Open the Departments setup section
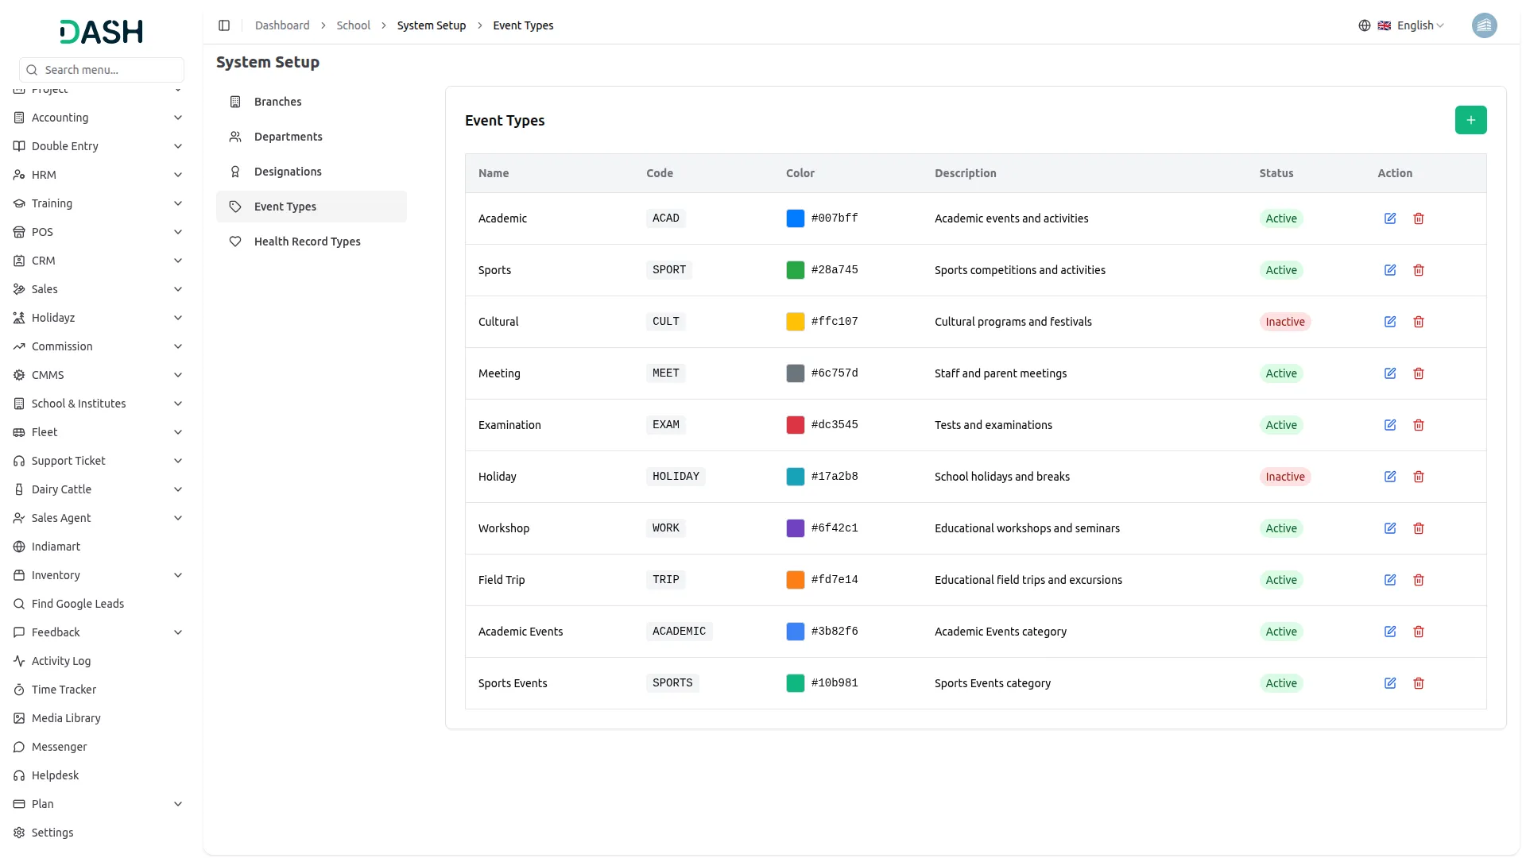 [312, 137]
